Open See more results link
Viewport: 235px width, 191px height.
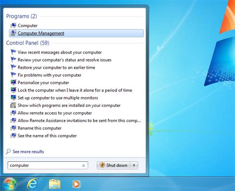coord(28,151)
